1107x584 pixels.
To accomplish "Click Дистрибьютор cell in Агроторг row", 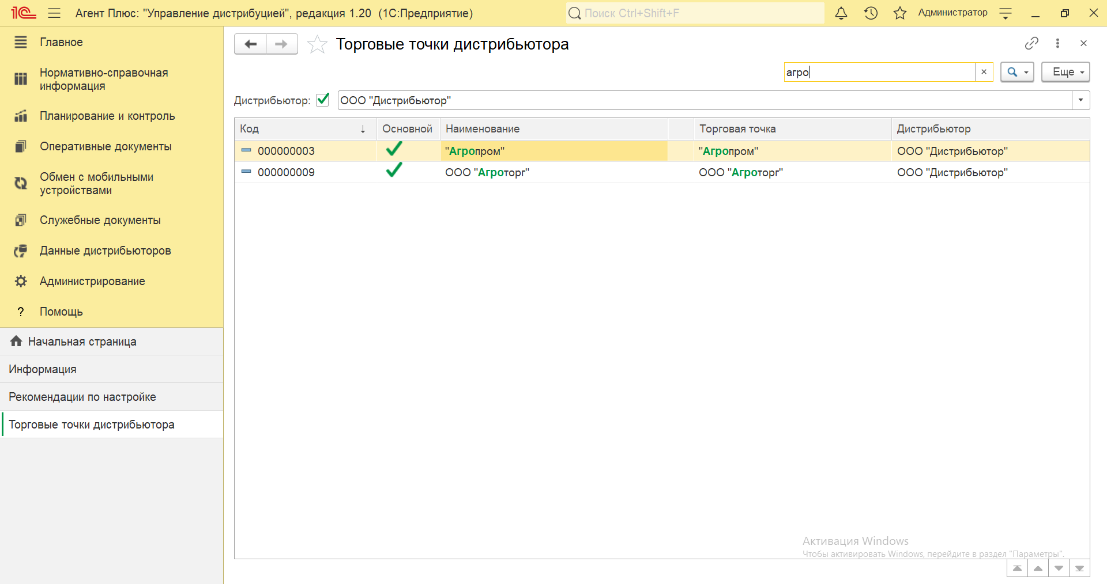I will point(991,172).
